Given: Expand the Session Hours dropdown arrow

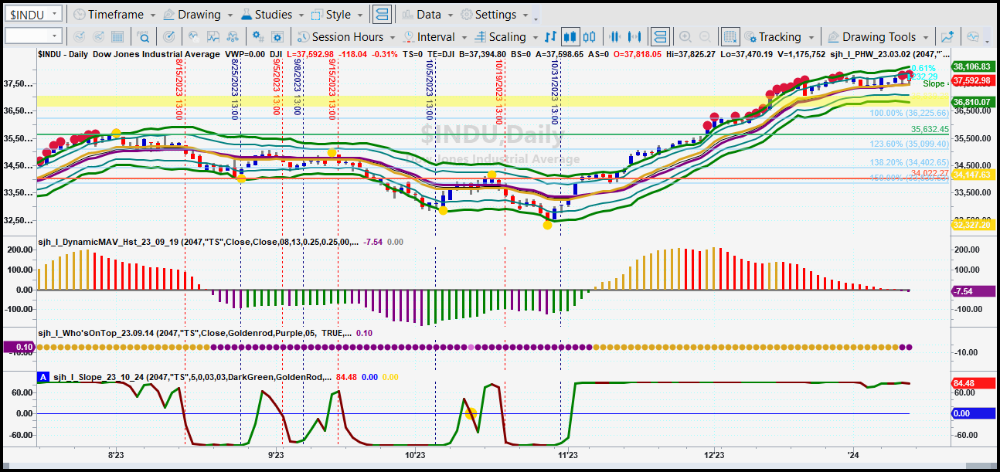Looking at the screenshot, I should click(x=393, y=37).
